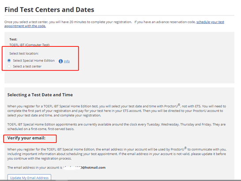241x181 pixels.
Task: Click the blue Info circle icon
Action: coord(61,61)
